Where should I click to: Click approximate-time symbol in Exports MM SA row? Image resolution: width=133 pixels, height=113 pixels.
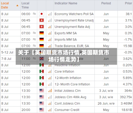coord(34,33)
